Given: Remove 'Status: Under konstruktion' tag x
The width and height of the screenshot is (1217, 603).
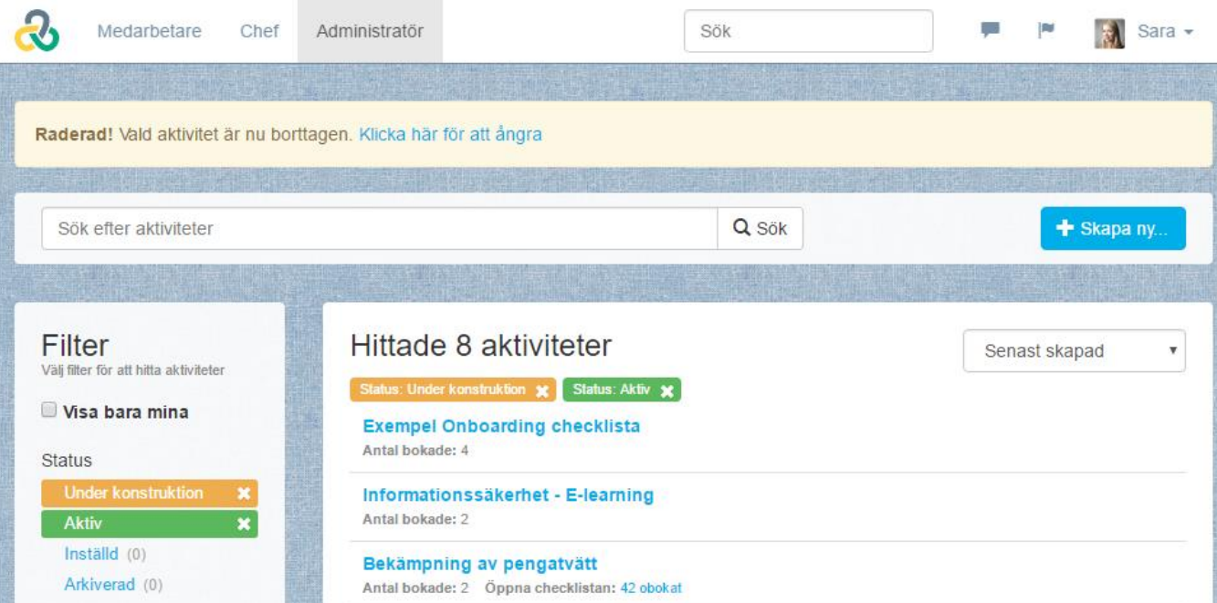Looking at the screenshot, I should (x=542, y=390).
